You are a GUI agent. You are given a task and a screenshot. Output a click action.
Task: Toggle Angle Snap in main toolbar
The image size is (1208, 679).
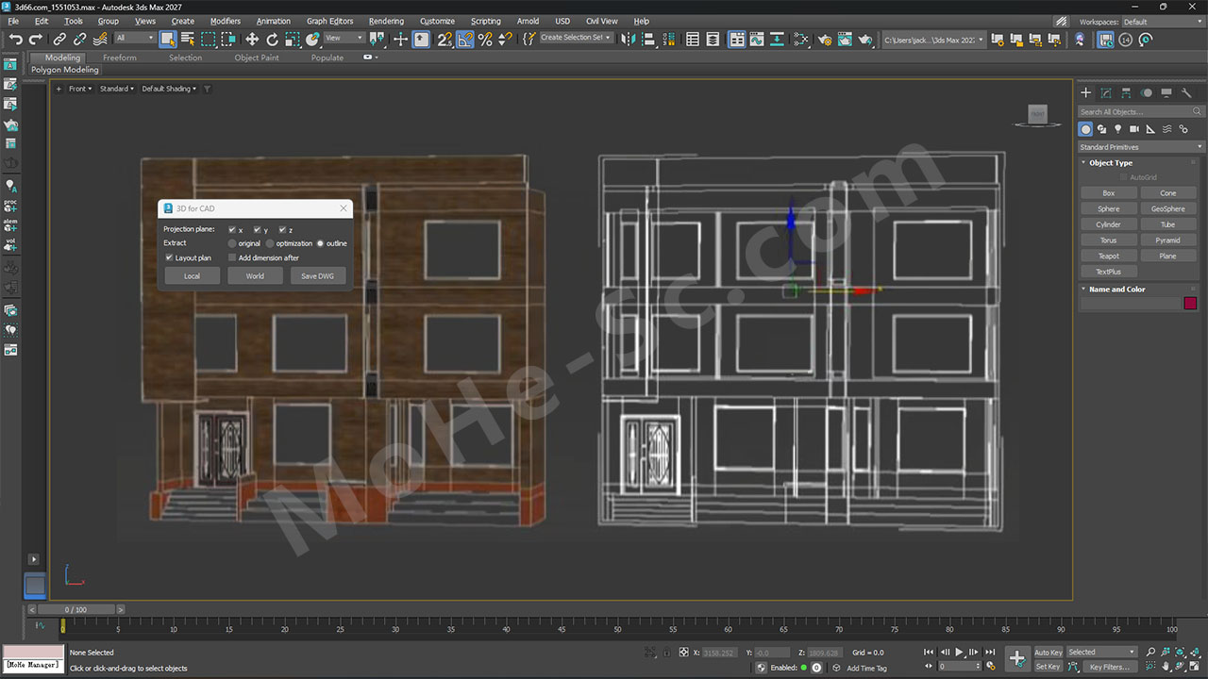[x=464, y=39]
